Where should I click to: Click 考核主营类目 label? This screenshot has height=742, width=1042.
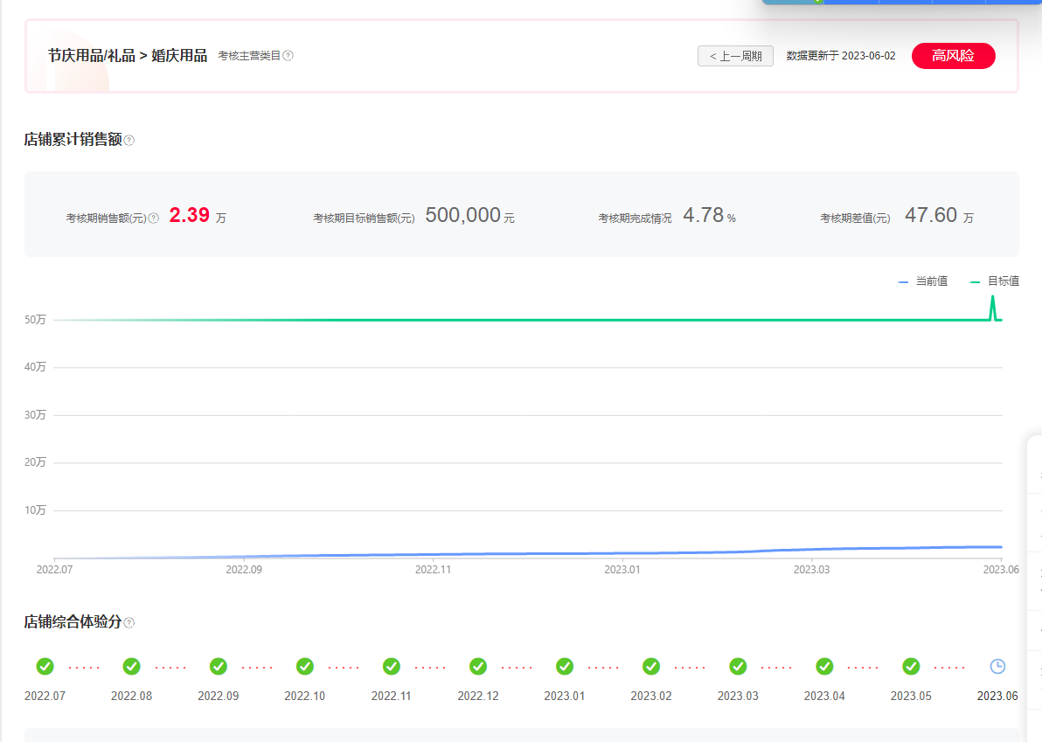pos(249,56)
